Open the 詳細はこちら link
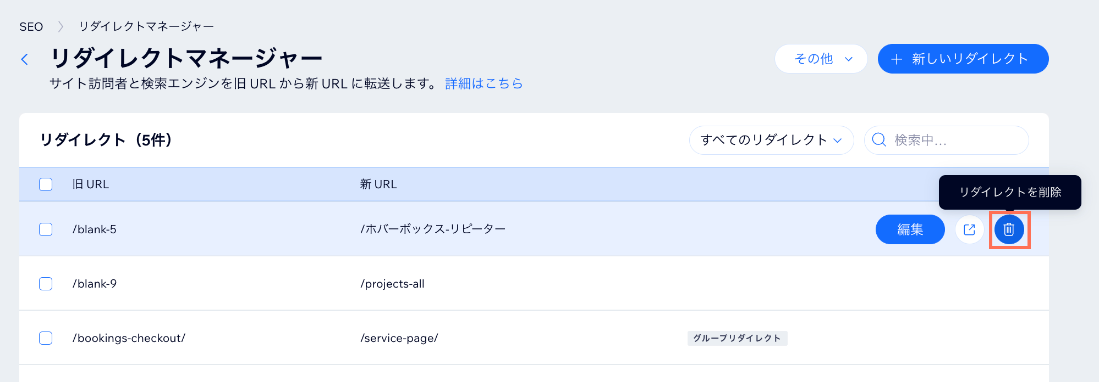Screen dimensions: 1099x382 (x=484, y=83)
